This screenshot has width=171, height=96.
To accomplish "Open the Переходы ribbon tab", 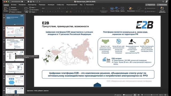I will point(42,5).
